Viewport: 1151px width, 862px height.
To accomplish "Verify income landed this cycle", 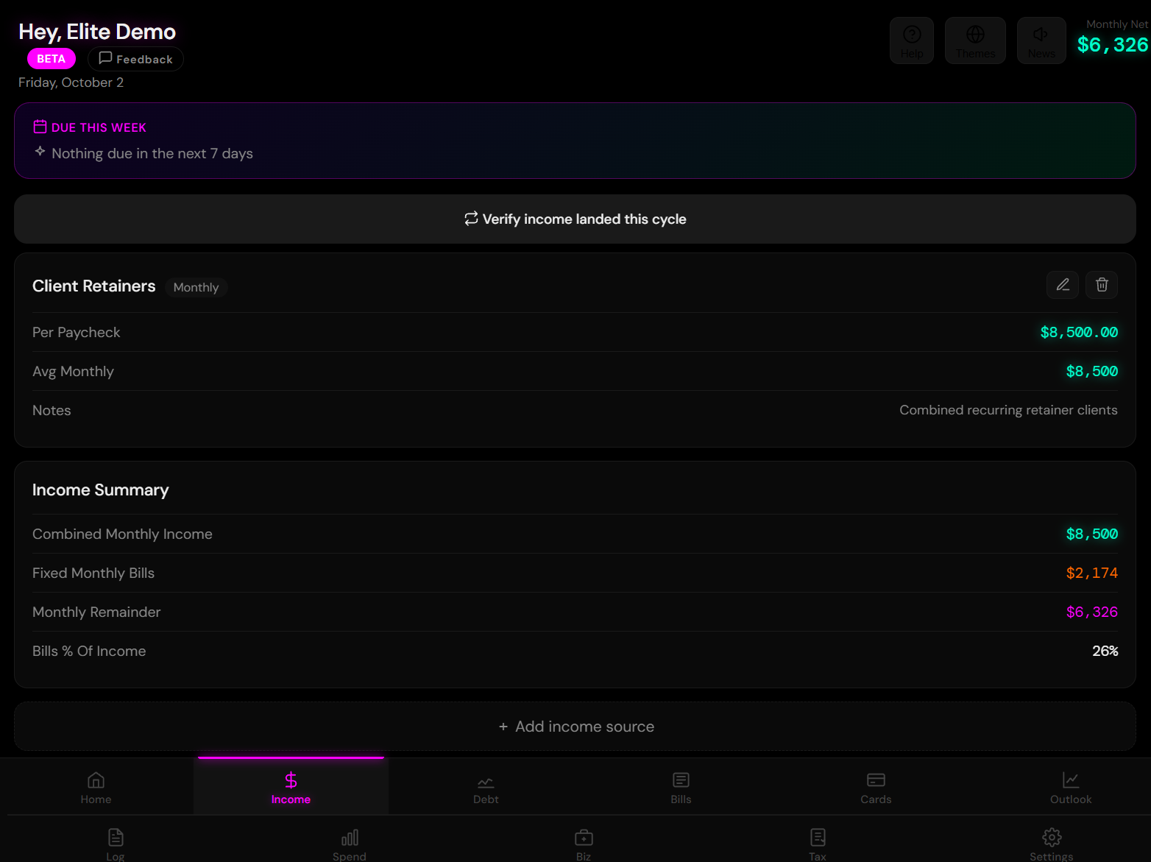I will click(x=575, y=219).
